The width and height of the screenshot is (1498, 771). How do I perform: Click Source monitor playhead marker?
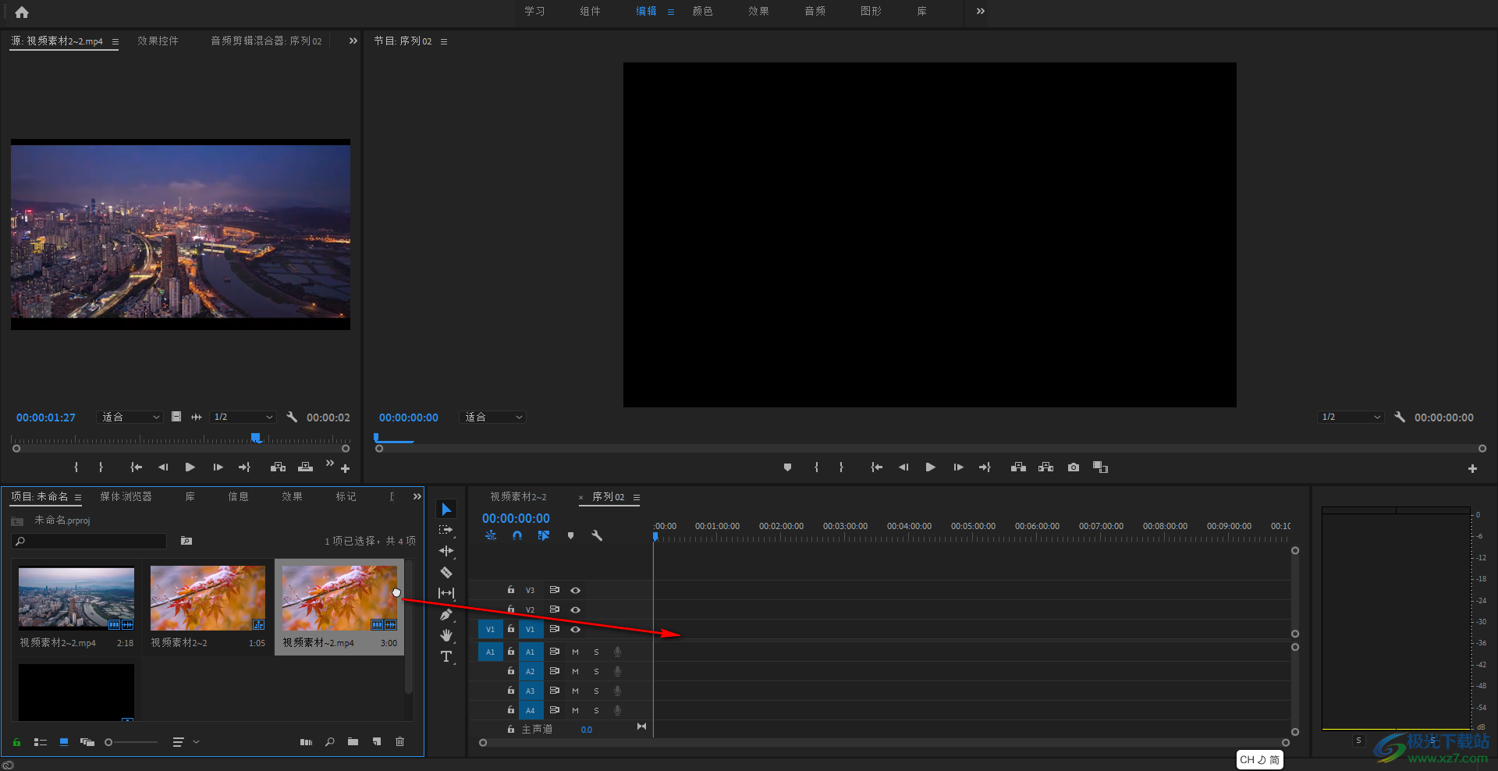[255, 438]
